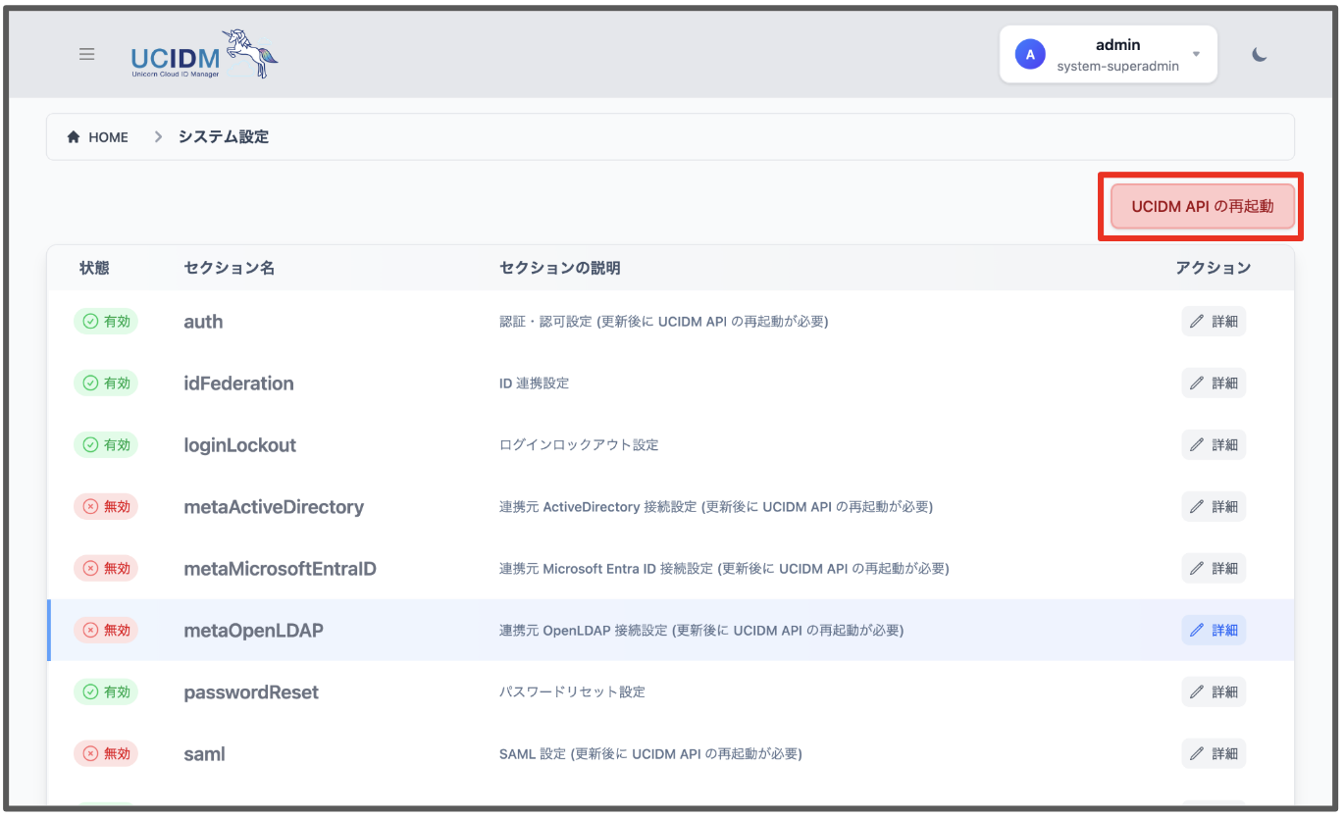1344x818 pixels.
Task: Click the 詳細 button for metaOpenLDAP
Action: (x=1214, y=631)
